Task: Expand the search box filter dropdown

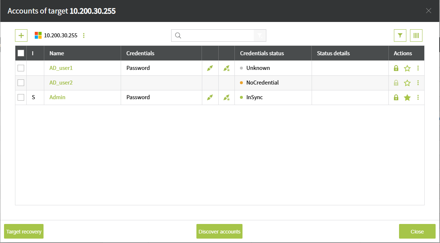Action: pos(260,35)
